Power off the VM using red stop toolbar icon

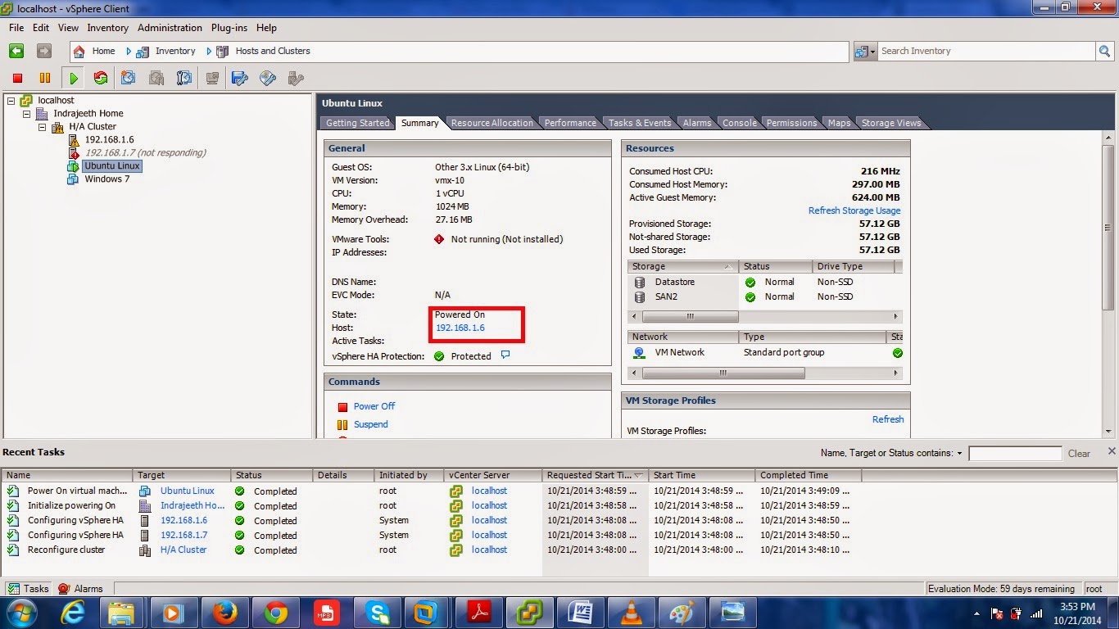tap(17, 78)
